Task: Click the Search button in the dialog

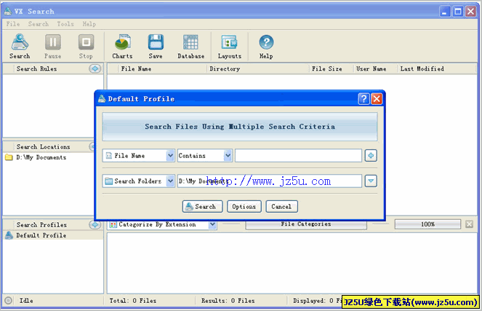Action: [203, 206]
